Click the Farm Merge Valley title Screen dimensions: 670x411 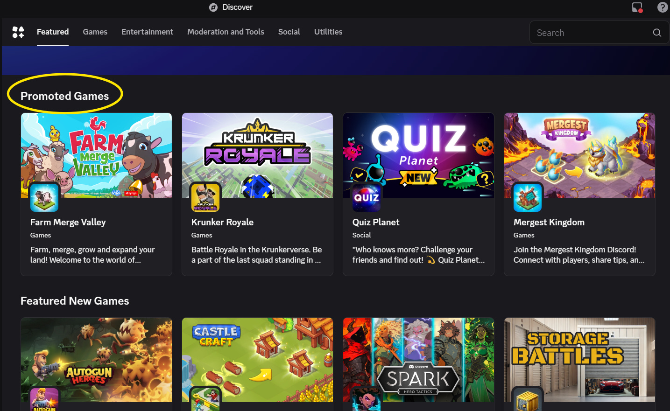[x=68, y=223]
